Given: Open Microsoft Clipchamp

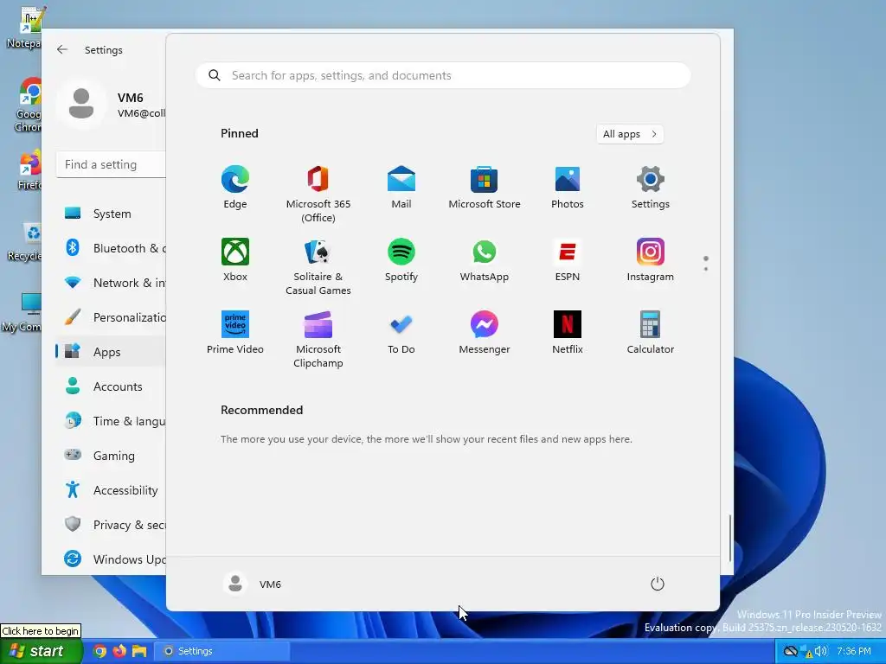Looking at the screenshot, I should pyautogui.click(x=318, y=339).
